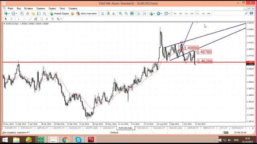The height and width of the screenshot is (144, 257).
Task: Toggle the Data Window icon
Action: (x=28, y=14)
